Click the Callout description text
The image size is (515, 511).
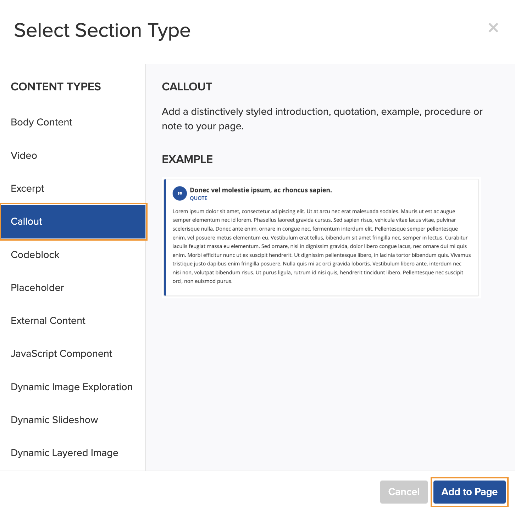tap(322, 119)
